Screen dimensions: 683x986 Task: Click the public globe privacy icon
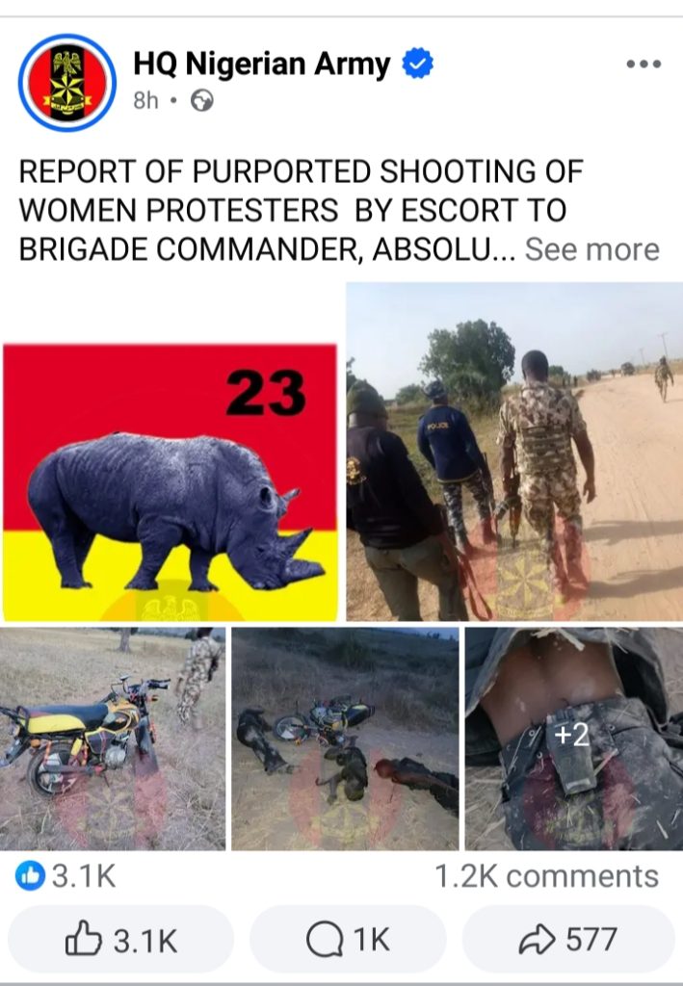[x=202, y=100]
